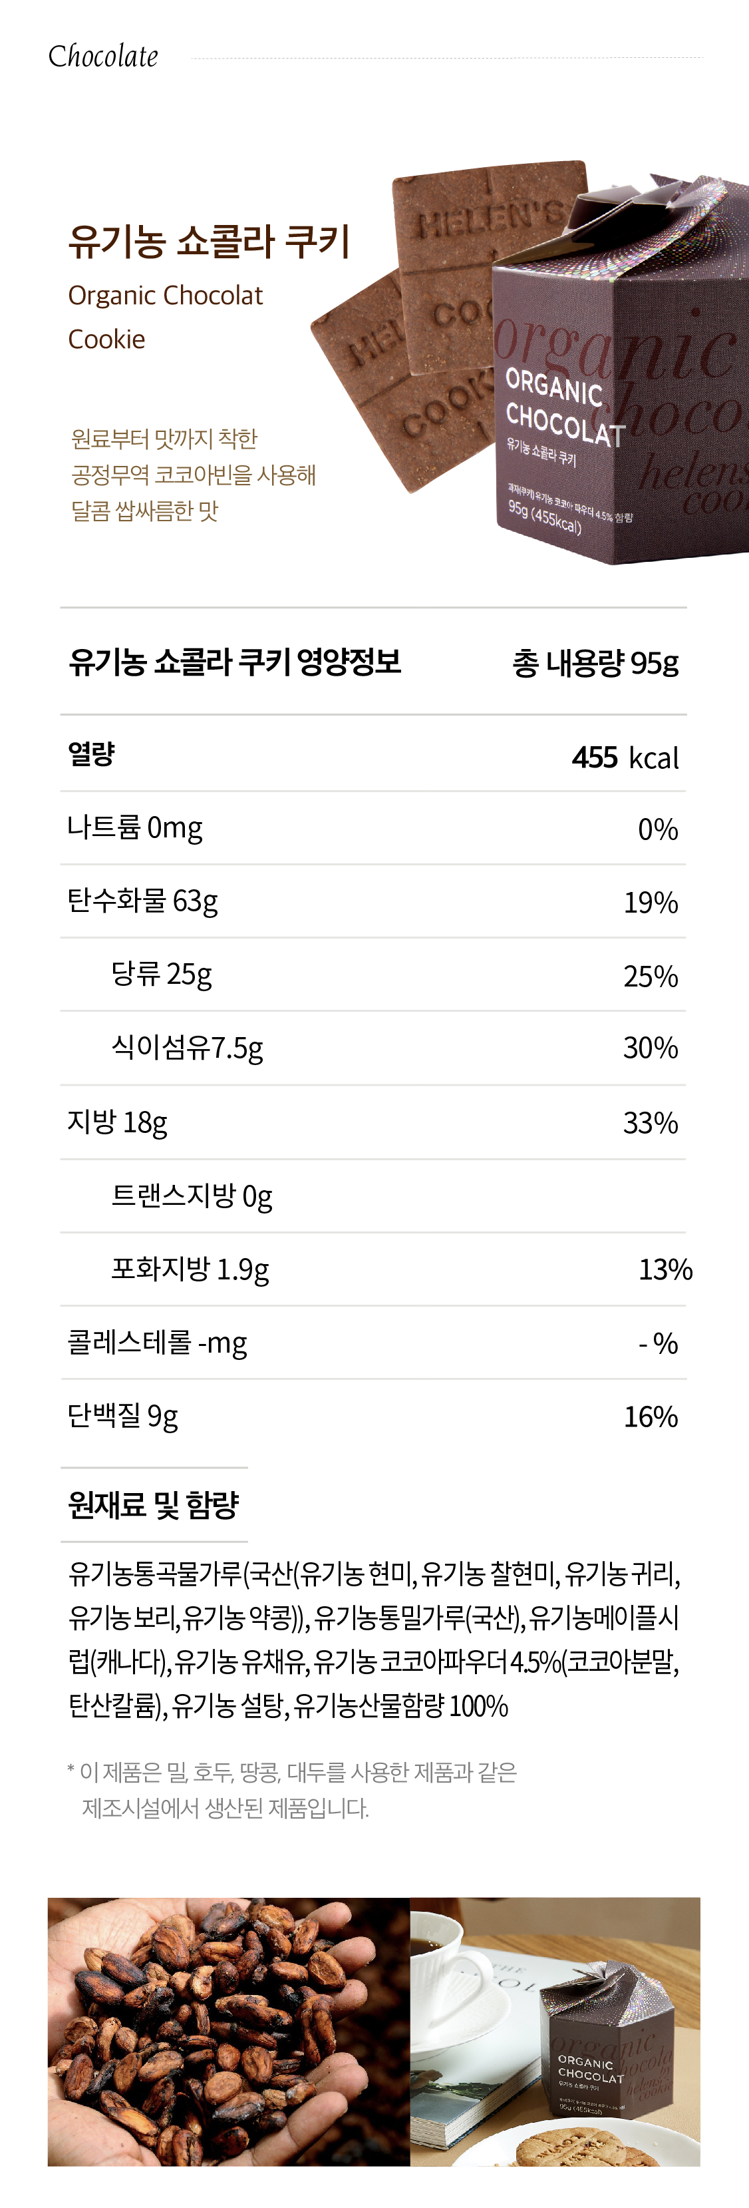749x2208 pixels.
Task: Click the ingredients list paragraph
Action: (374, 1640)
